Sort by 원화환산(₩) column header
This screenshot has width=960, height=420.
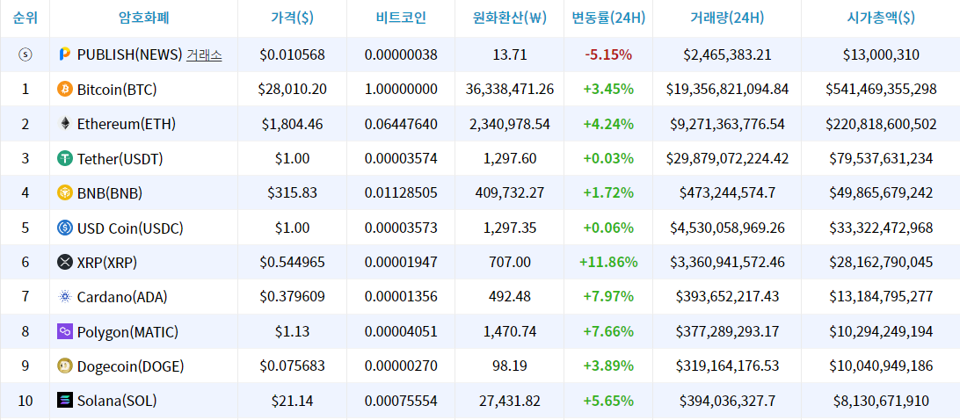click(509, 18)
